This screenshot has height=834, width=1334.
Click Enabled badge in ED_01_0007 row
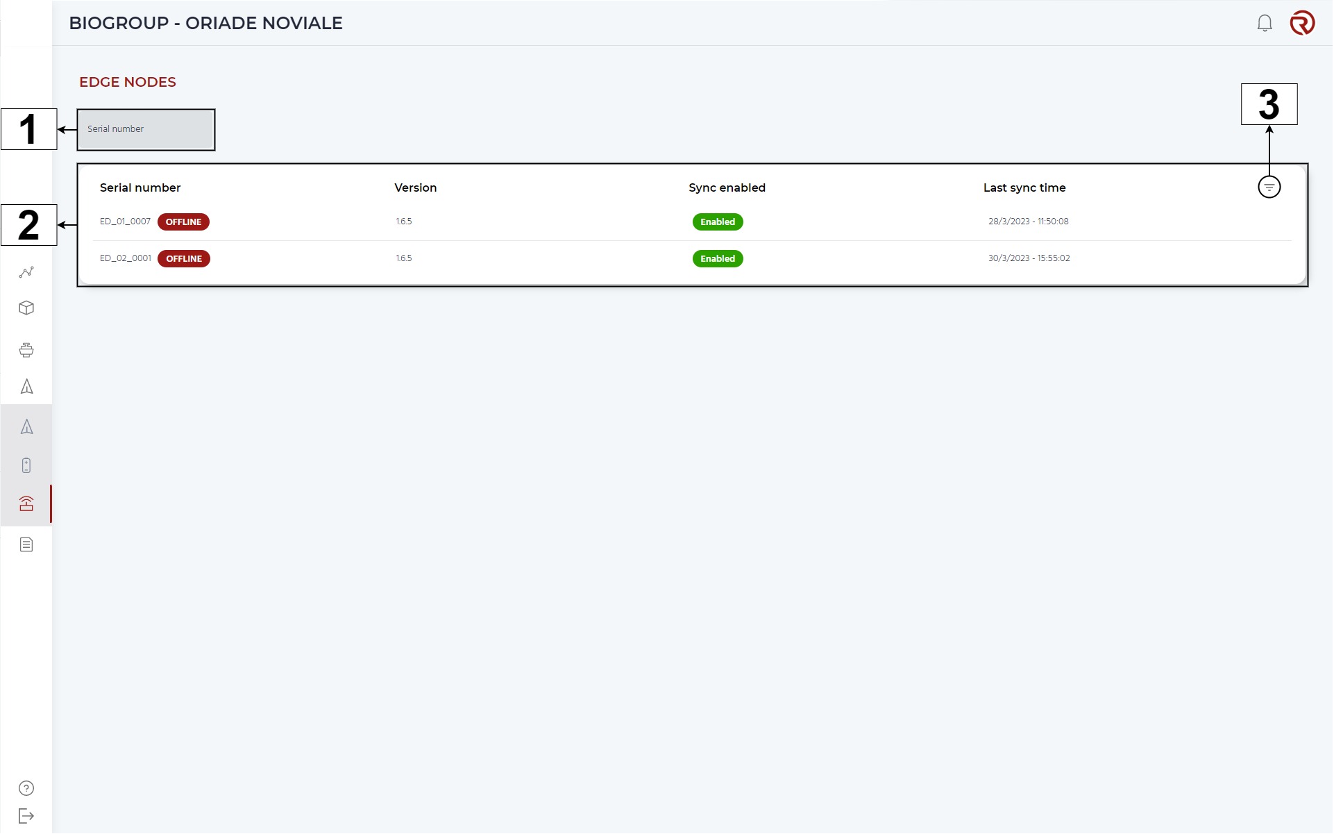click(x=718, y=222)
